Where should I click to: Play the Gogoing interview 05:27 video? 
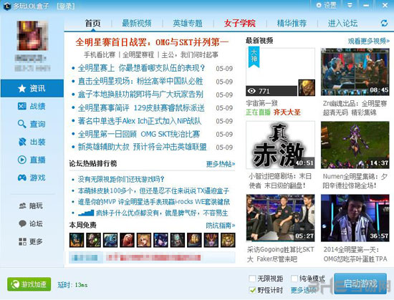click(280, 218)
